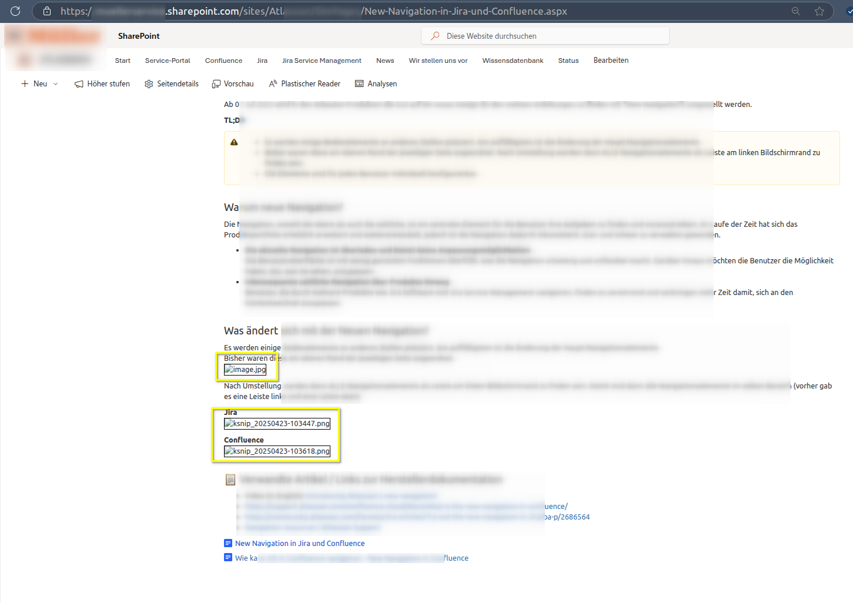
Task: Click clipboard icon beside related articles heading
Action: coord(230,480)
